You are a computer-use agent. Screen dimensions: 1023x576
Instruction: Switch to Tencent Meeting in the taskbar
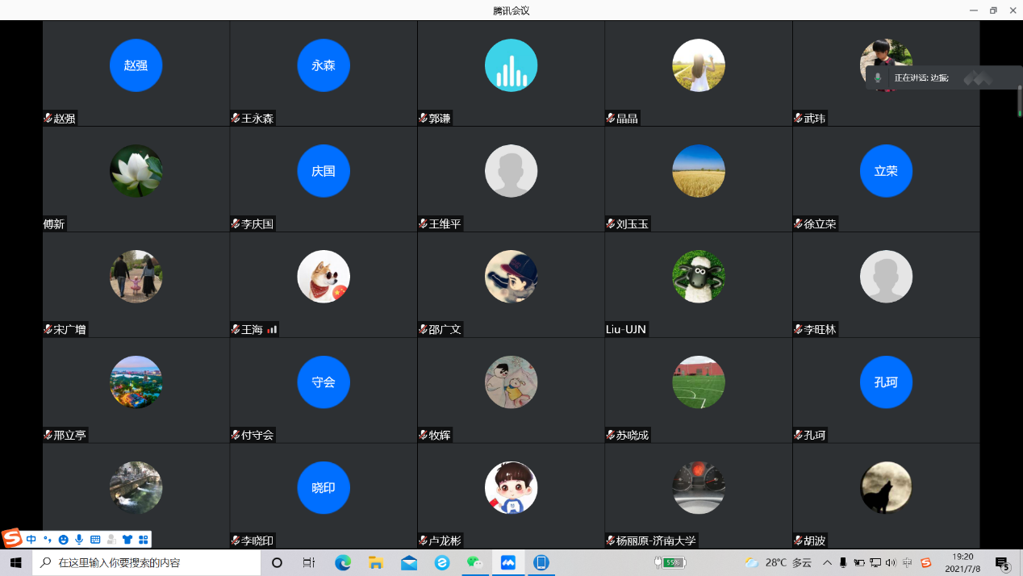(x=508, y=562)
